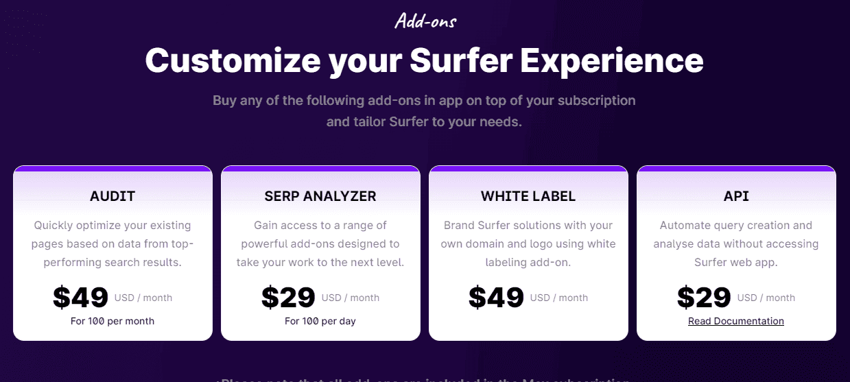Open the Read Documentation link
This screenshot has height=382, width=850.
(735, 321)
